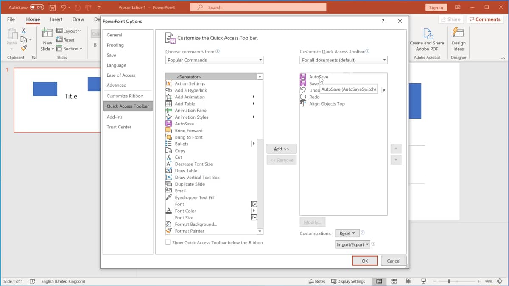Click Create and Share Adobe PDF icon

427,33
